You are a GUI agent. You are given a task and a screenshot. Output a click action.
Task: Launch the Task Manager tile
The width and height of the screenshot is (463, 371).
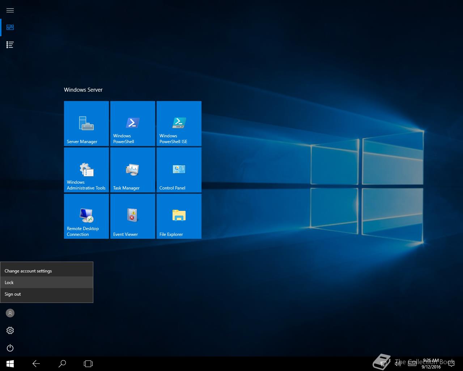pyautogui.click(x=133, y=170)
